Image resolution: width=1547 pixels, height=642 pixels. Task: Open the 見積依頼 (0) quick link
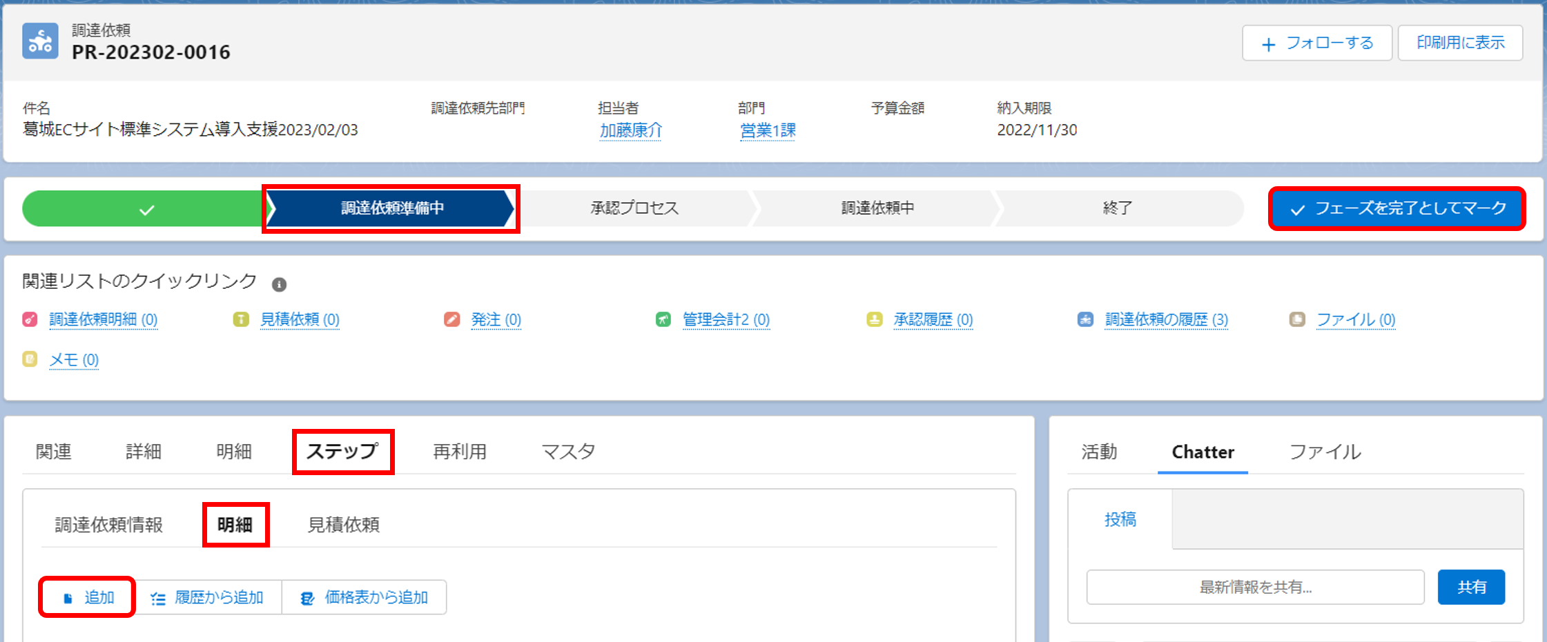click(300, 319)
